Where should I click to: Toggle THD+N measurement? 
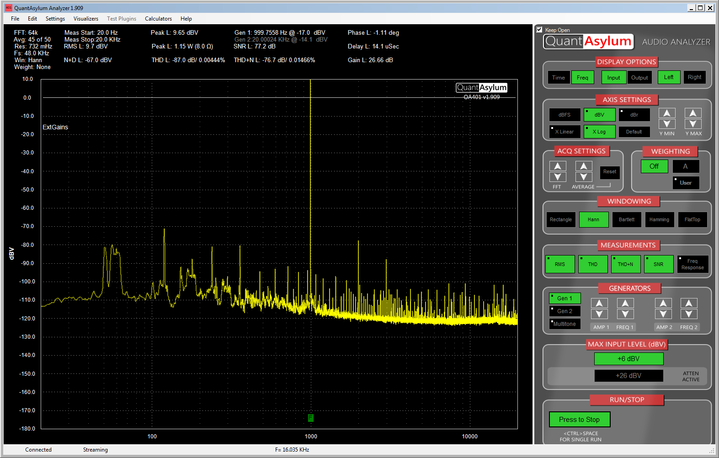click(x=626, y=264)
